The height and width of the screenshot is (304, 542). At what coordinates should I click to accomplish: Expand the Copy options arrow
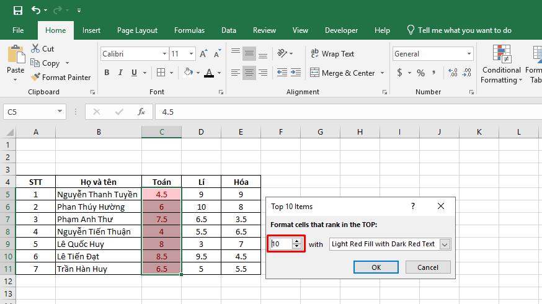[68, 63]
